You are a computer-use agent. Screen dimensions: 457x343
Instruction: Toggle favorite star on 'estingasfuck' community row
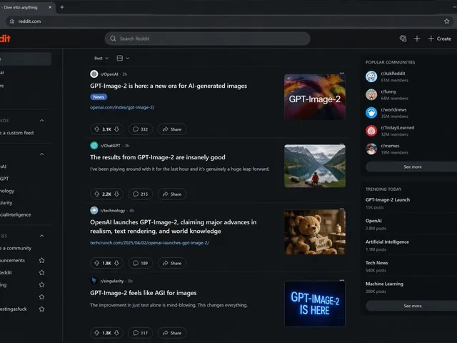click(x=41, y=309)
